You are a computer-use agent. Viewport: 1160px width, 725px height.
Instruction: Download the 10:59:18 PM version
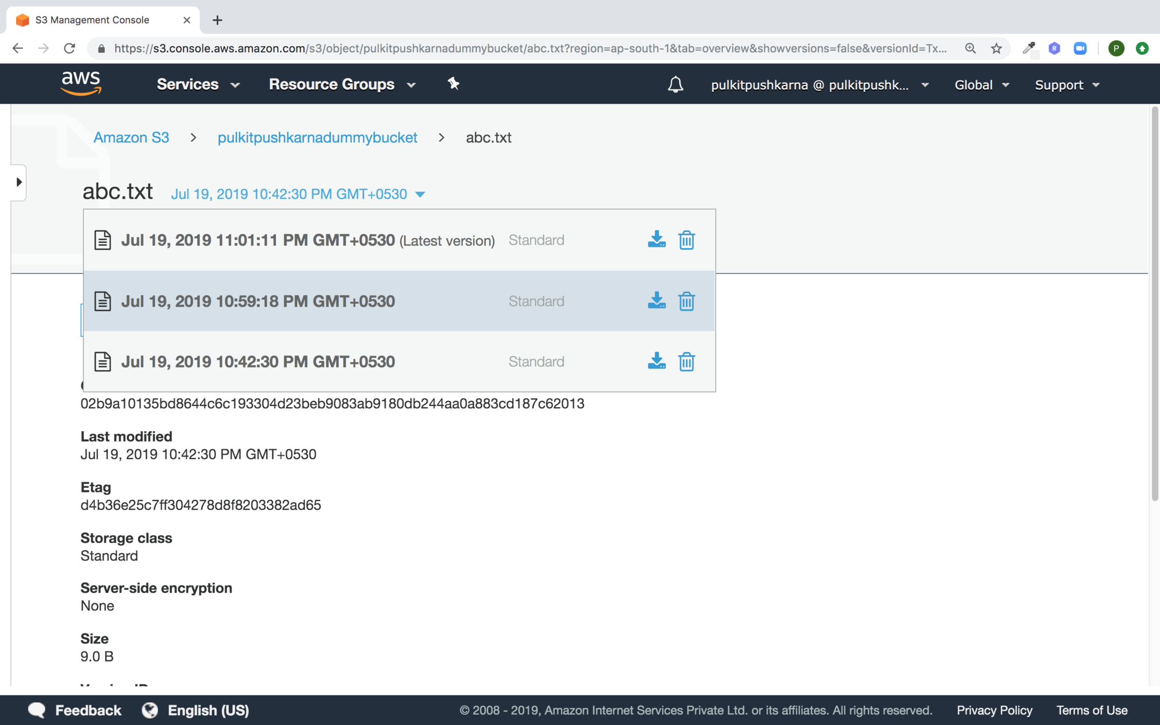coord(656,301)
